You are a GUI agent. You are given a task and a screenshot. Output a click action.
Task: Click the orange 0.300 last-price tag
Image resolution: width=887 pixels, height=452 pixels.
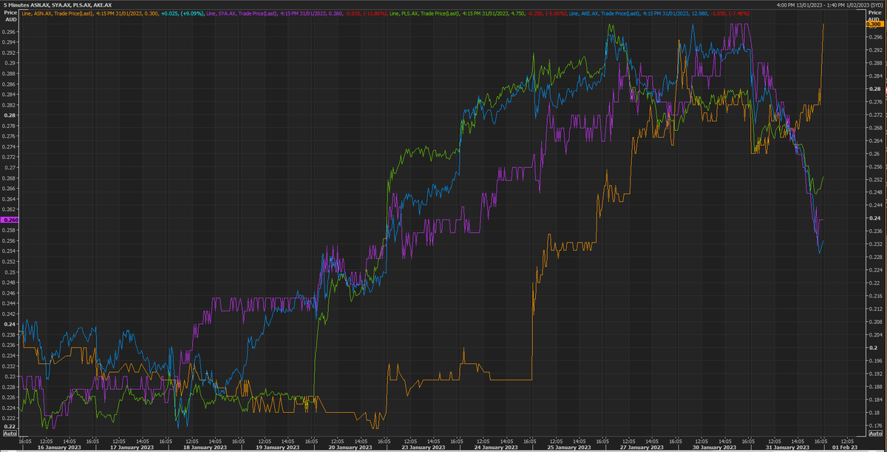coord(875,24)
